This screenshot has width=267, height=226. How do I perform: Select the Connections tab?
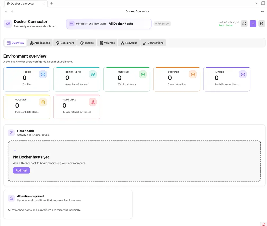pyautogui.click(x=153, y=43)
